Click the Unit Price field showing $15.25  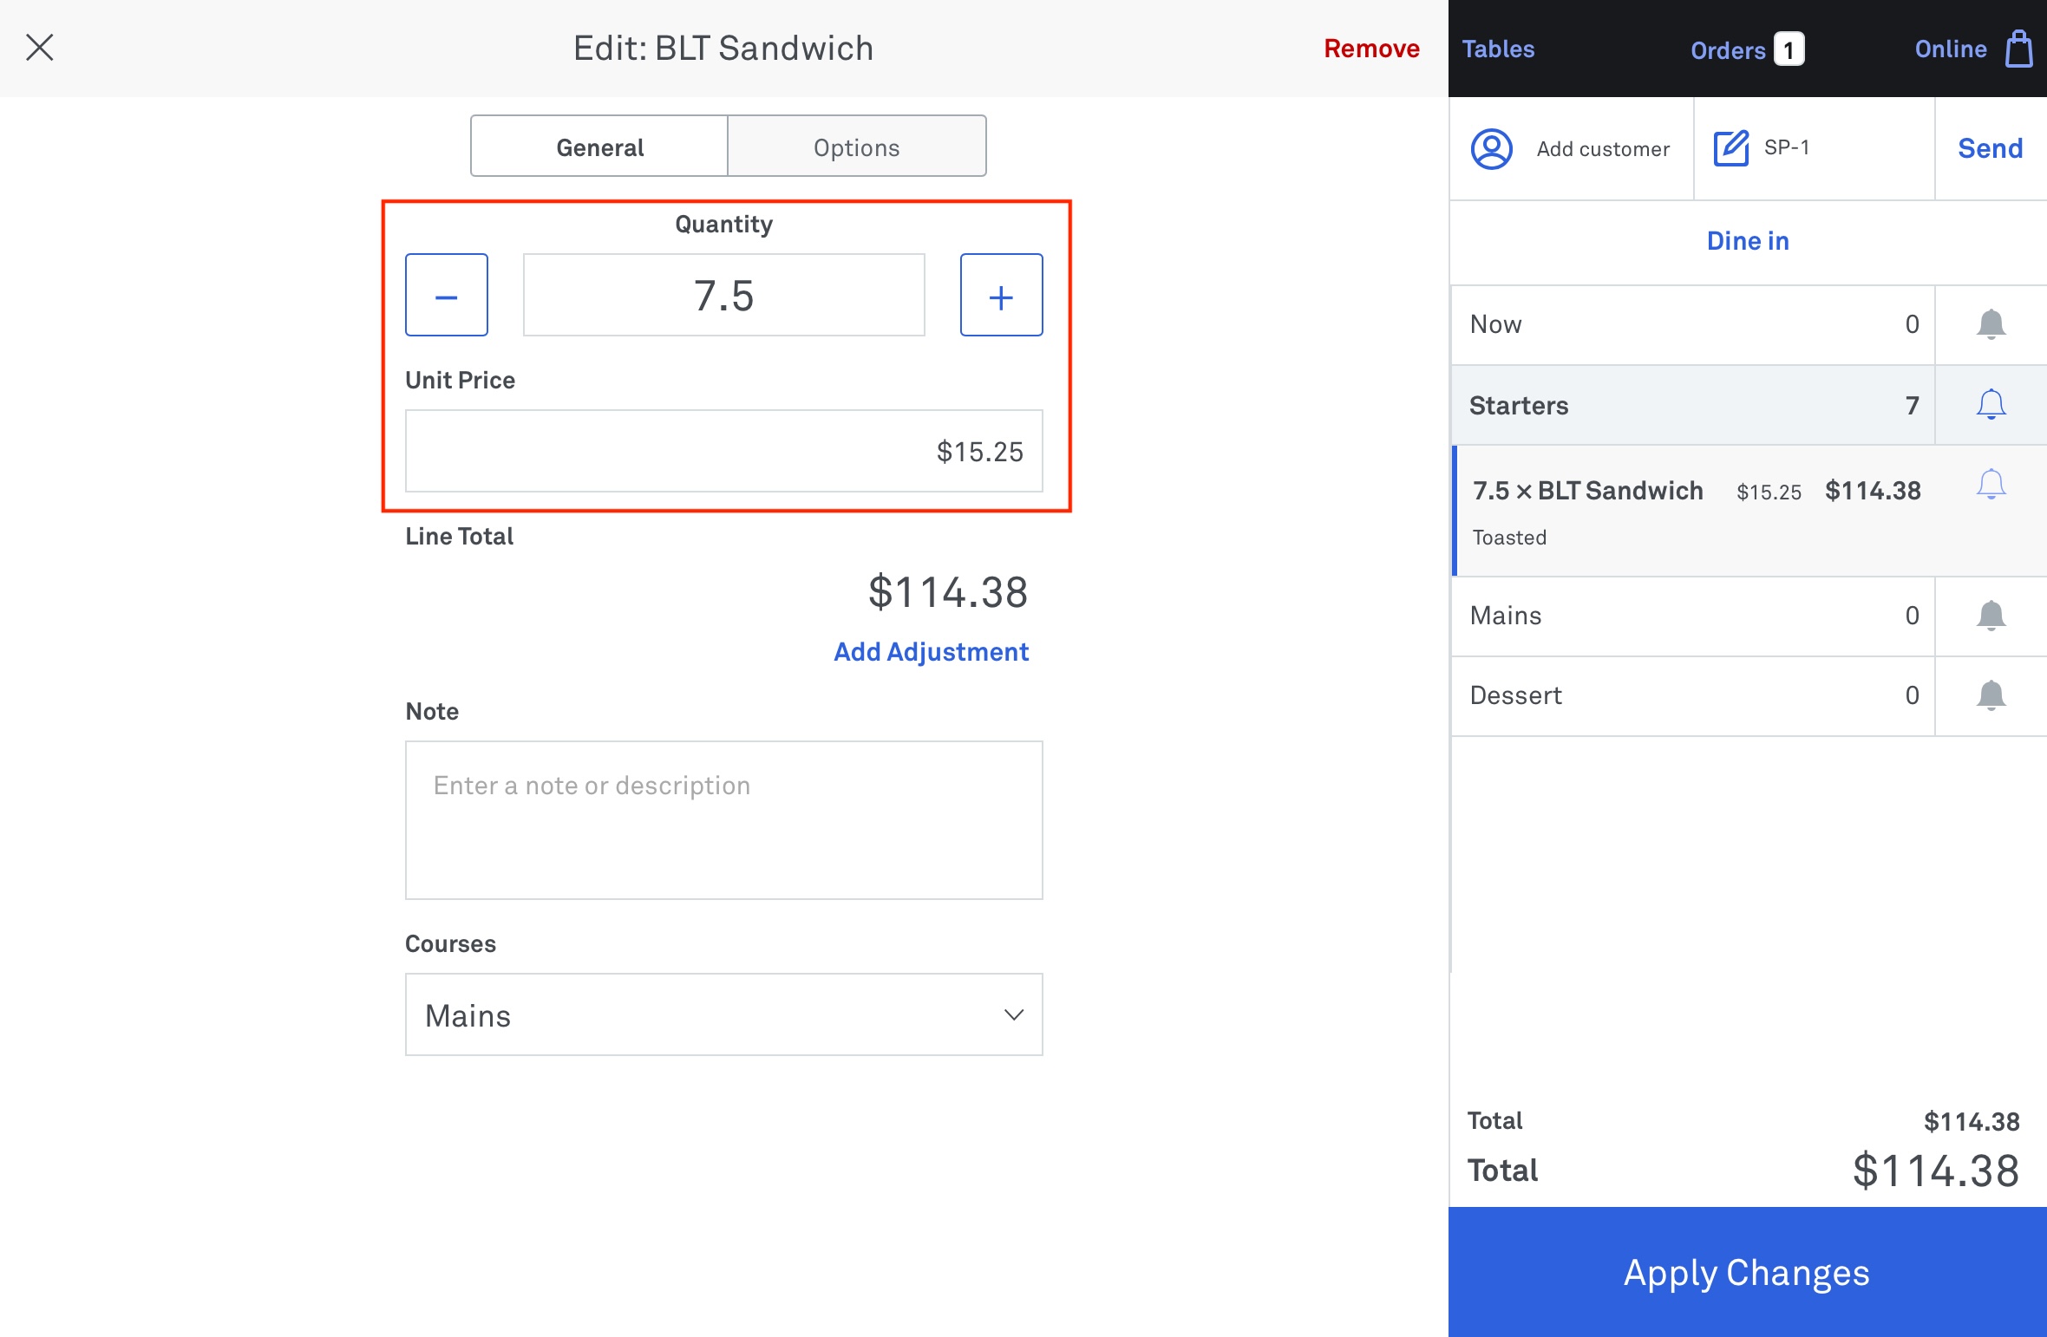724,451
